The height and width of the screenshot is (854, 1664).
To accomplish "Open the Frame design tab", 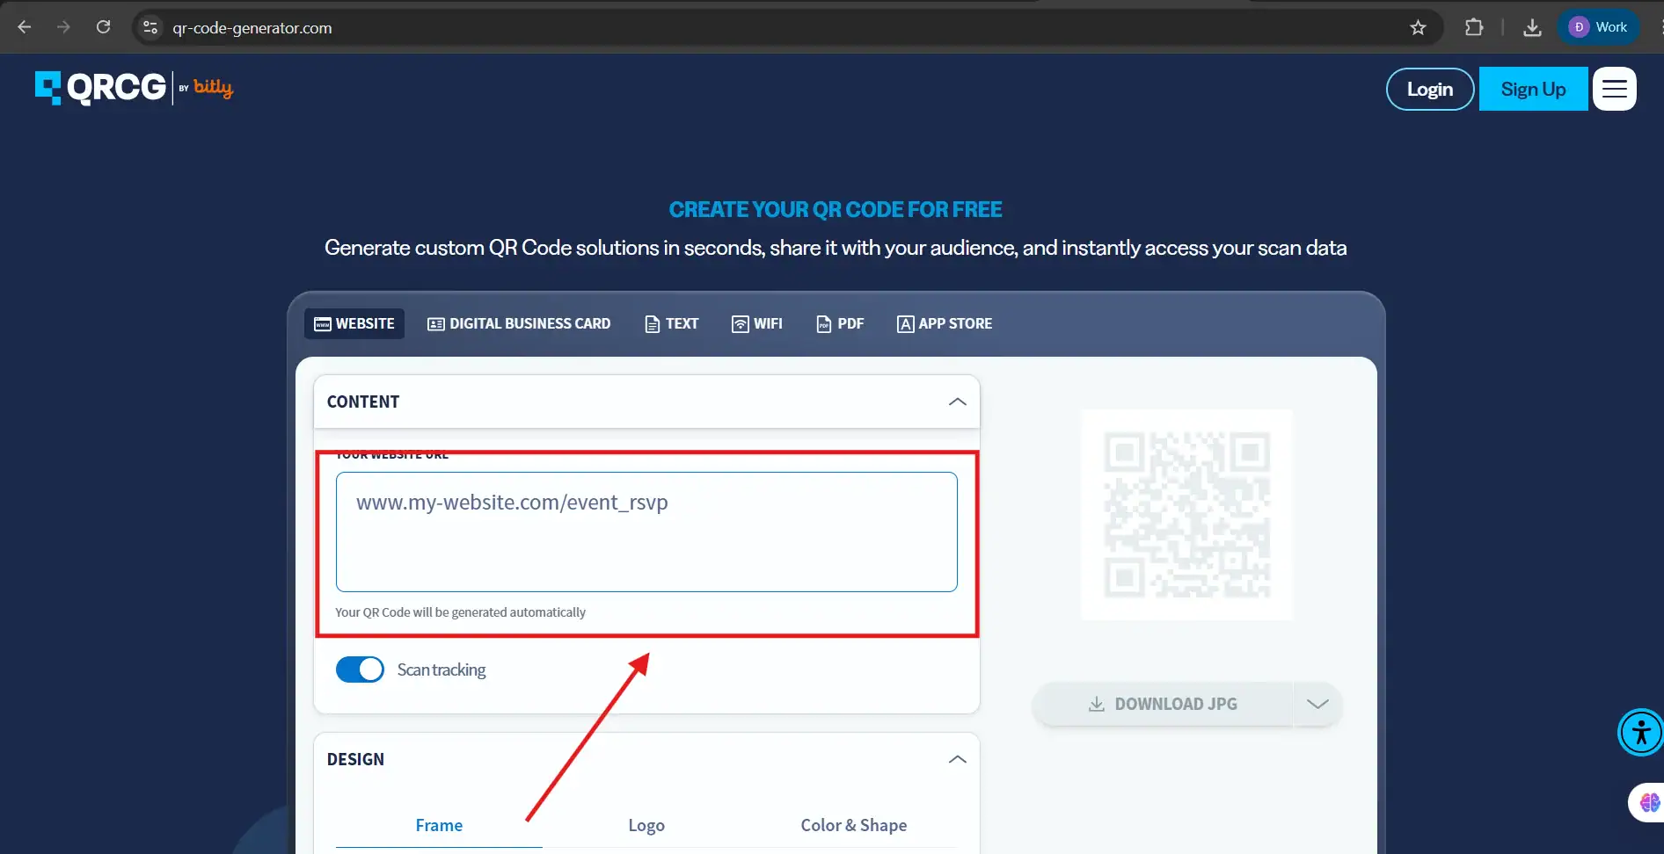I will pyautogui.click(x=439, y=825).
